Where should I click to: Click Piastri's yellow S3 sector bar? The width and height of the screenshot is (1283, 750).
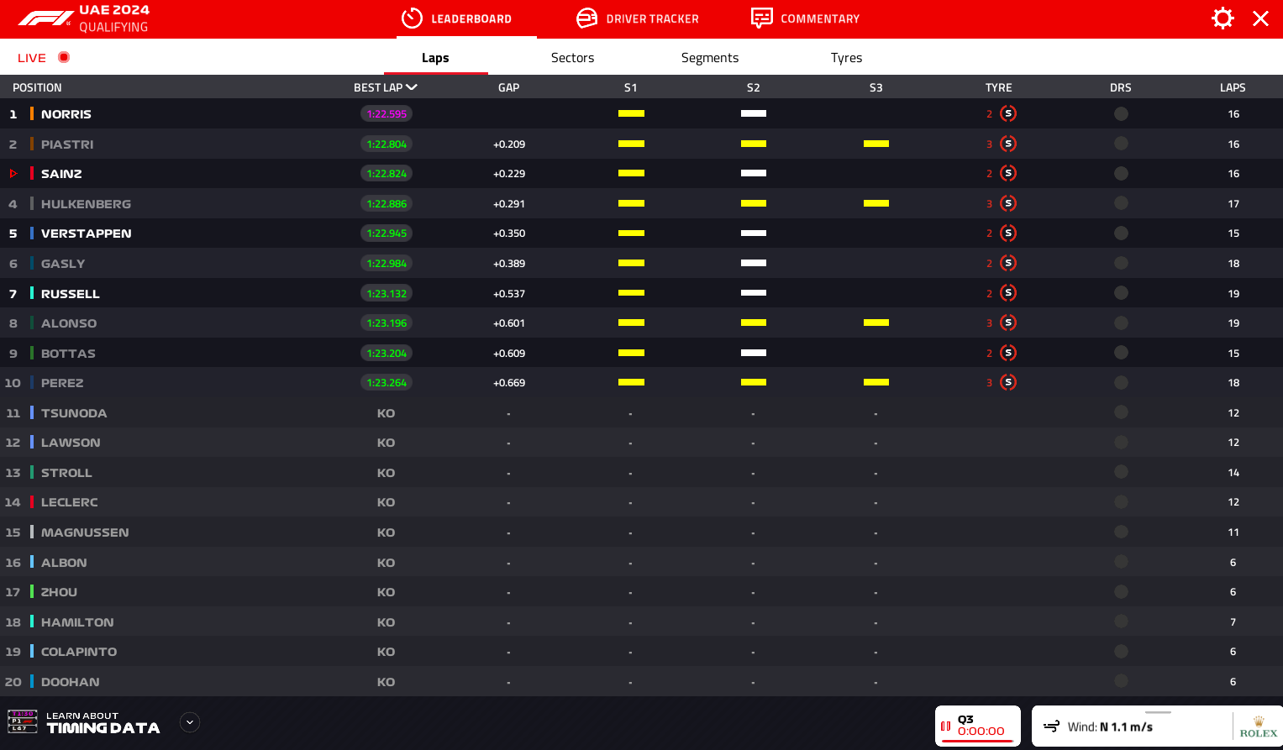point(876,144)
